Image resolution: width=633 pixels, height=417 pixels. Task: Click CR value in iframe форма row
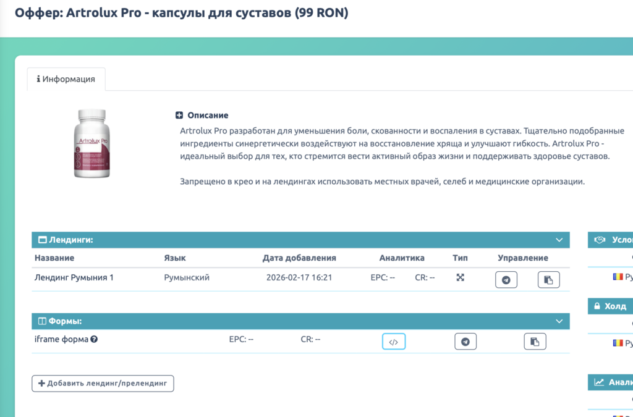click(x=310, y=339)
